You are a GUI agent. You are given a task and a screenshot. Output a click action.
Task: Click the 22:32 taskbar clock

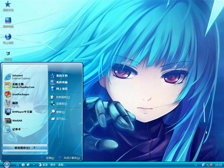click(x=218, y=165)
